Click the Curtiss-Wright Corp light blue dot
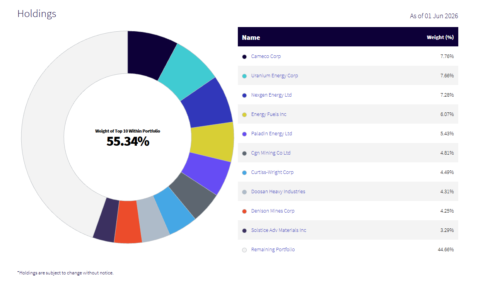Image resolution: width=478 pixels, height=286 pixels. tap(244, 173)
